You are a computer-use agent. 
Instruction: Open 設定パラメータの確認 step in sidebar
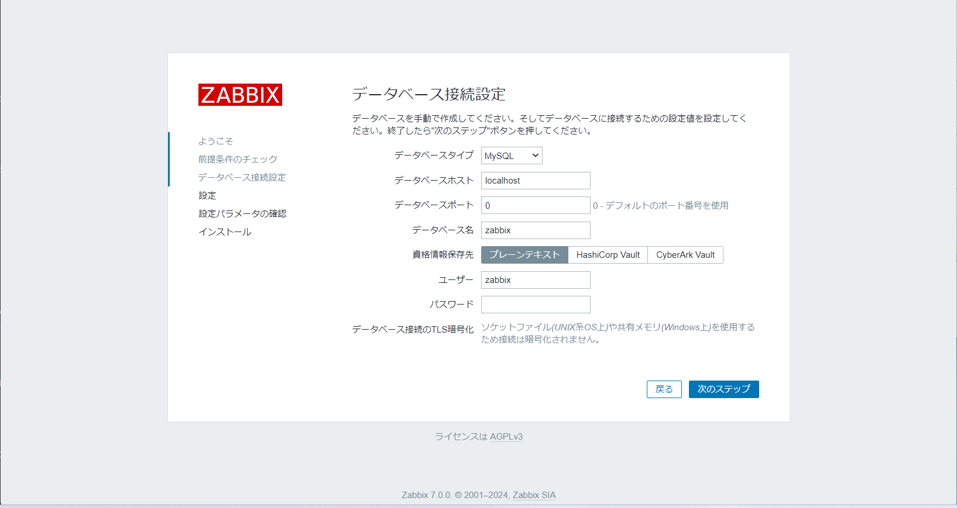[242, 213]
